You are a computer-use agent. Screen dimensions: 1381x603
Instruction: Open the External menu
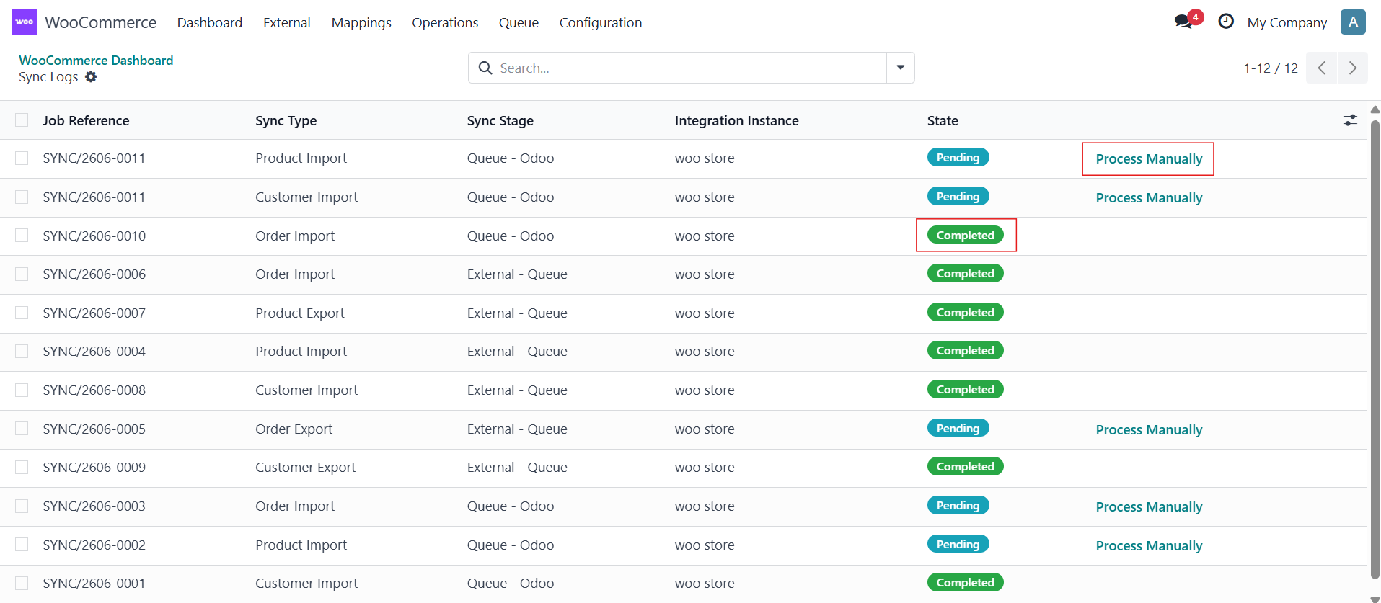tap(286, 22)
